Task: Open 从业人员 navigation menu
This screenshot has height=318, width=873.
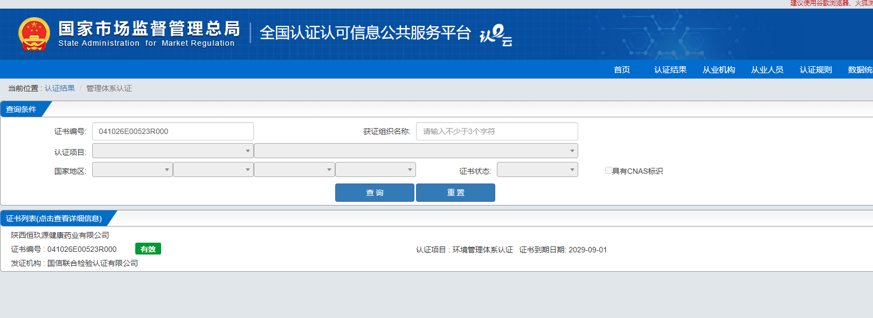Action: [767, 69]
